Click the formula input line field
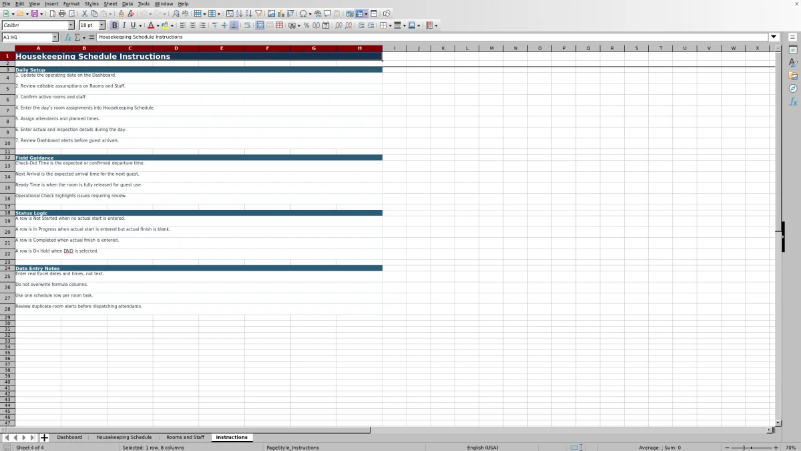The height and width of the screenshot is (451, 801). pyautogui.click(x=433, y=37)
